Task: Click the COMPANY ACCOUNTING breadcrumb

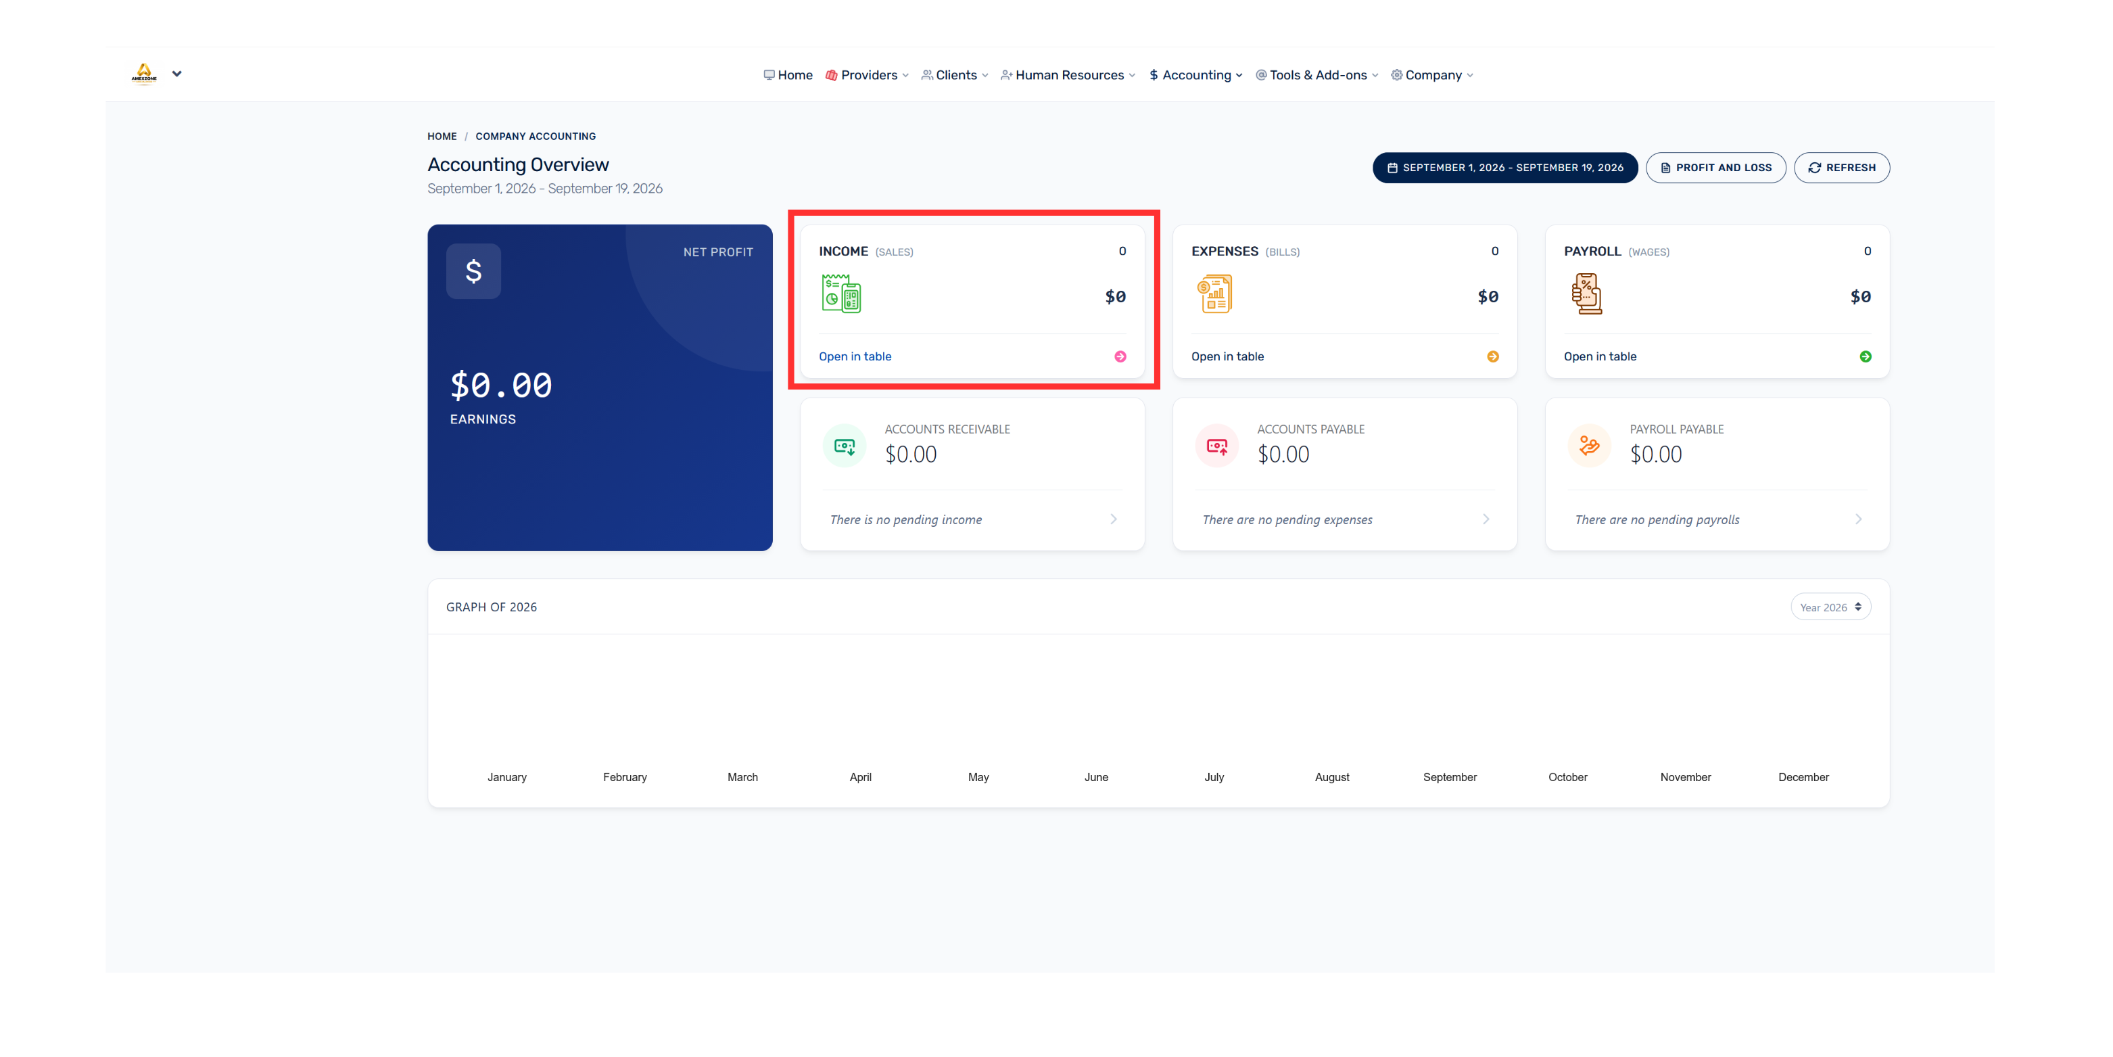Action: pos(536,136)
